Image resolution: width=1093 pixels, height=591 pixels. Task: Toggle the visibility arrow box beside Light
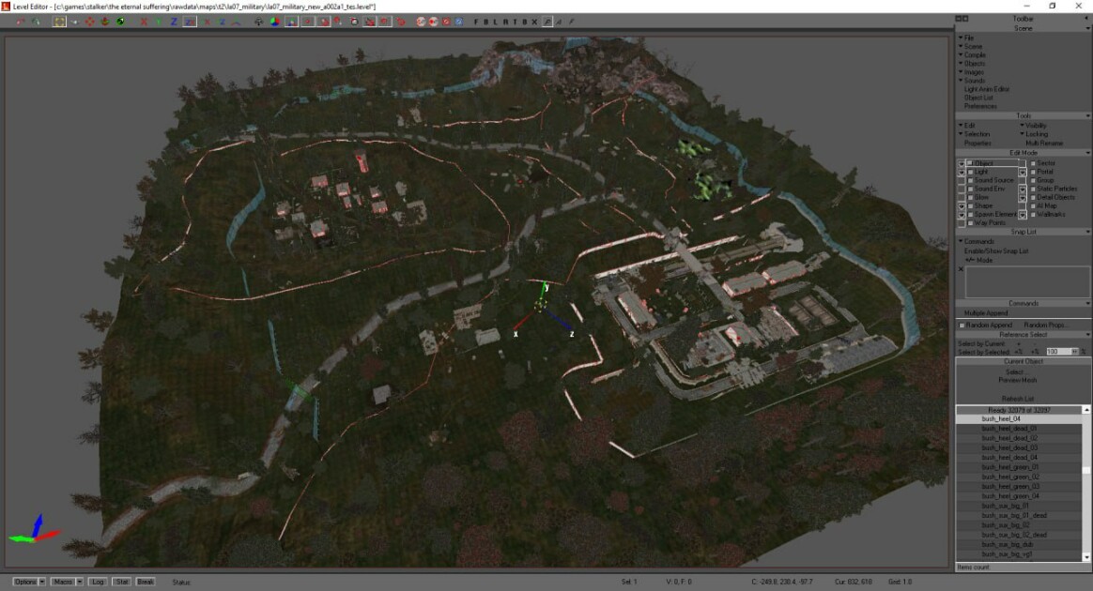(962, 172)
